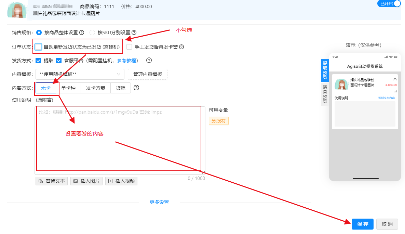This screenshot has width=405, height=234.
Task: Click help icon next to 货源 tab
Action: pos(136,88)
